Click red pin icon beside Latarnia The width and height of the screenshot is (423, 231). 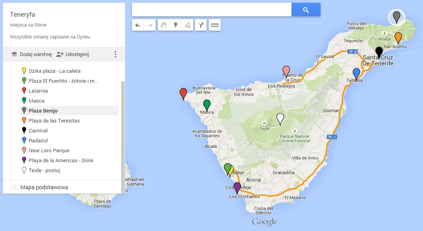(x=24, y=91)
